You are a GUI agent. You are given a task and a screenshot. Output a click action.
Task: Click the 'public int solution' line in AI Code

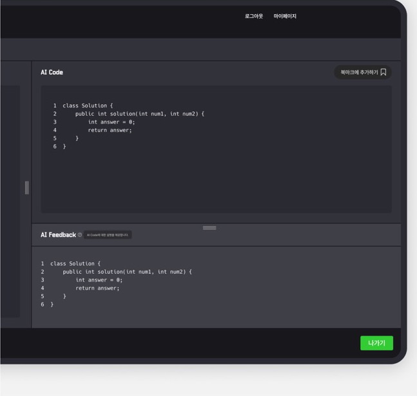pyautogui.click(x=140, y=114)
